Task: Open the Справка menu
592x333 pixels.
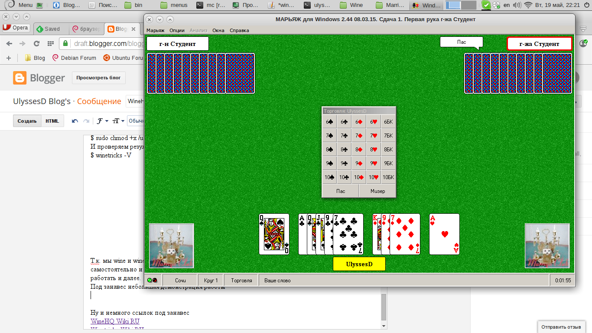Action: [239, 30]
